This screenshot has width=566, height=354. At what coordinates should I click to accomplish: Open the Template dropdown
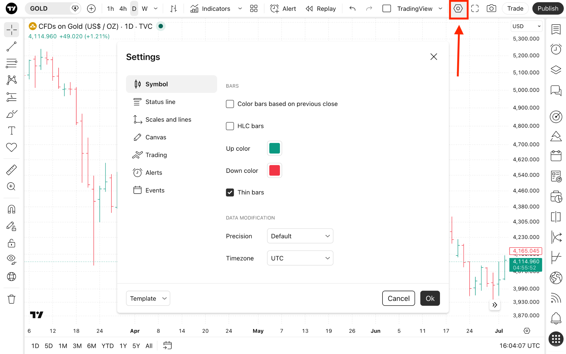(x=148, y=298)
